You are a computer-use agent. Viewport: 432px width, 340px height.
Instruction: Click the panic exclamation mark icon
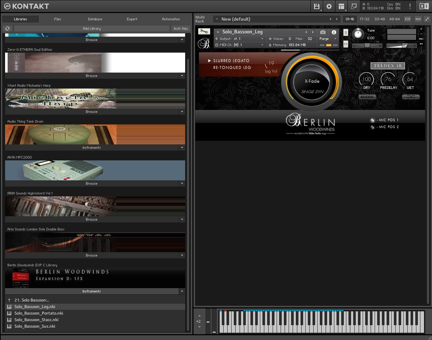point(410,6)
